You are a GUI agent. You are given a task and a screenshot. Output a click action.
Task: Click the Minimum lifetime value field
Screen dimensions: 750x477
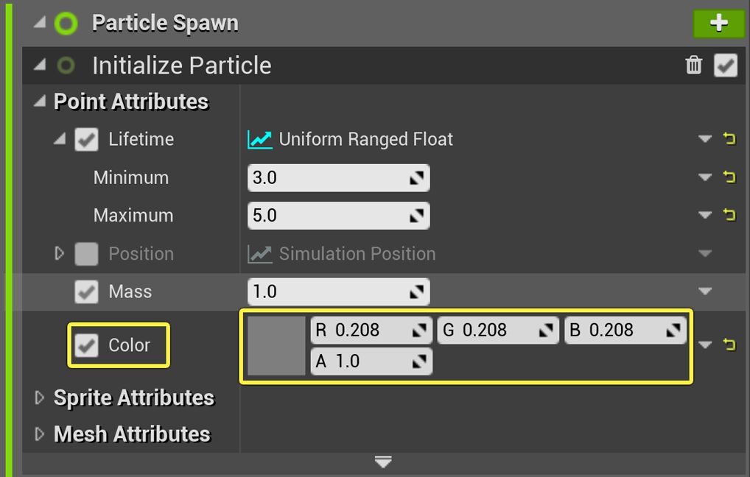click(328, 177)
